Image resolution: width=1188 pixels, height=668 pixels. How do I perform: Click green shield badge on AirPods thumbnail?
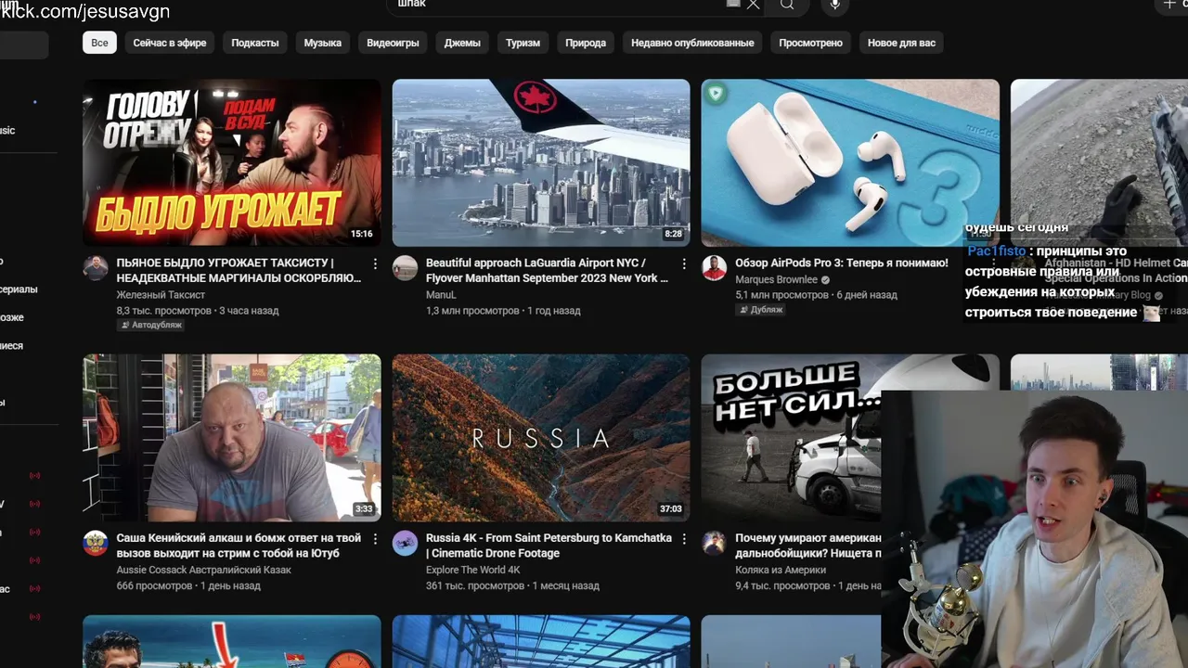click(715, 93)
